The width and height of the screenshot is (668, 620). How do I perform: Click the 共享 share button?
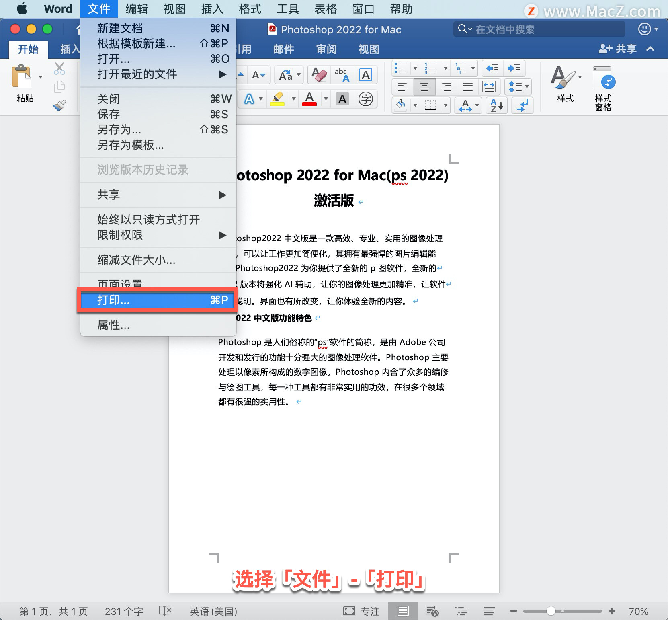[x=618, y=49]
